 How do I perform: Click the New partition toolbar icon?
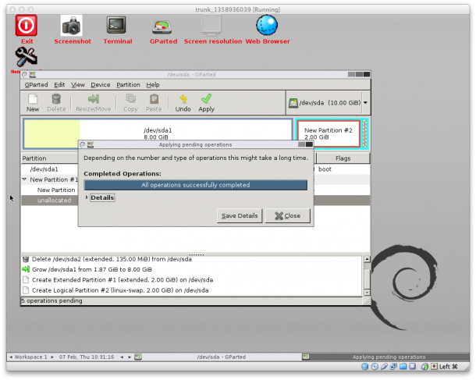tap(33, 99)
